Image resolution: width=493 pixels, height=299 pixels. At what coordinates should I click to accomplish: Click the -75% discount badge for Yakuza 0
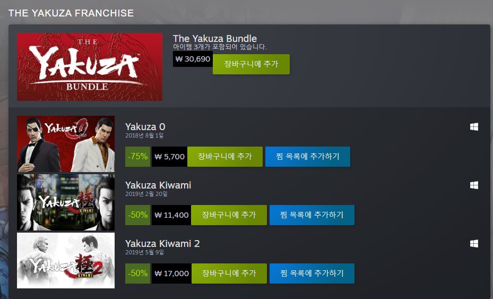pyautogui.click(x=138, y=157)
